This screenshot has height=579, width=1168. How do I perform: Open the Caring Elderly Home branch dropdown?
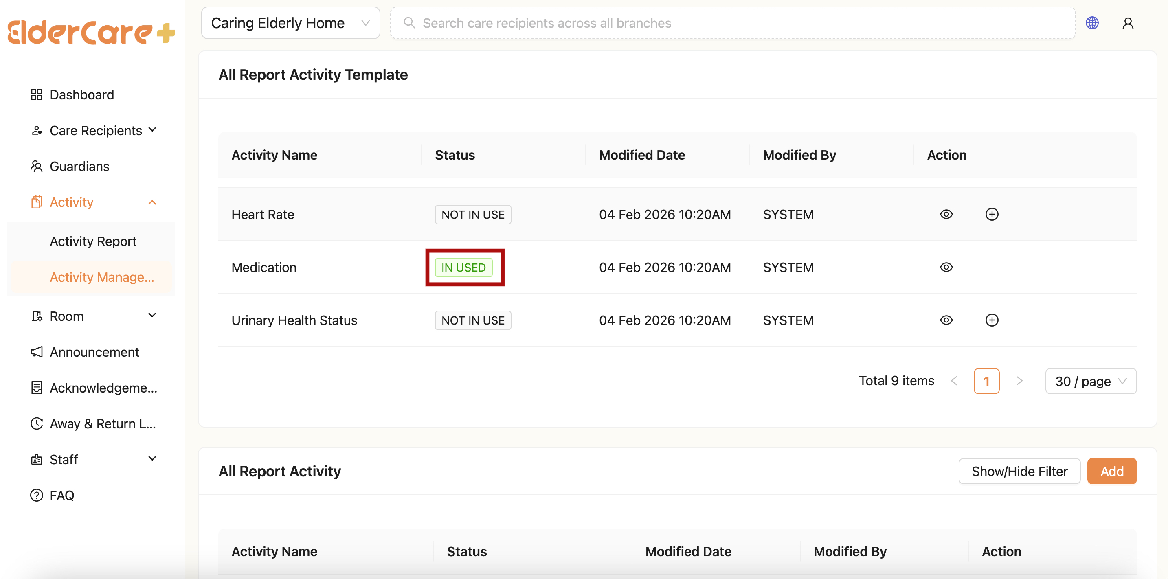click(x=290, y=23)
